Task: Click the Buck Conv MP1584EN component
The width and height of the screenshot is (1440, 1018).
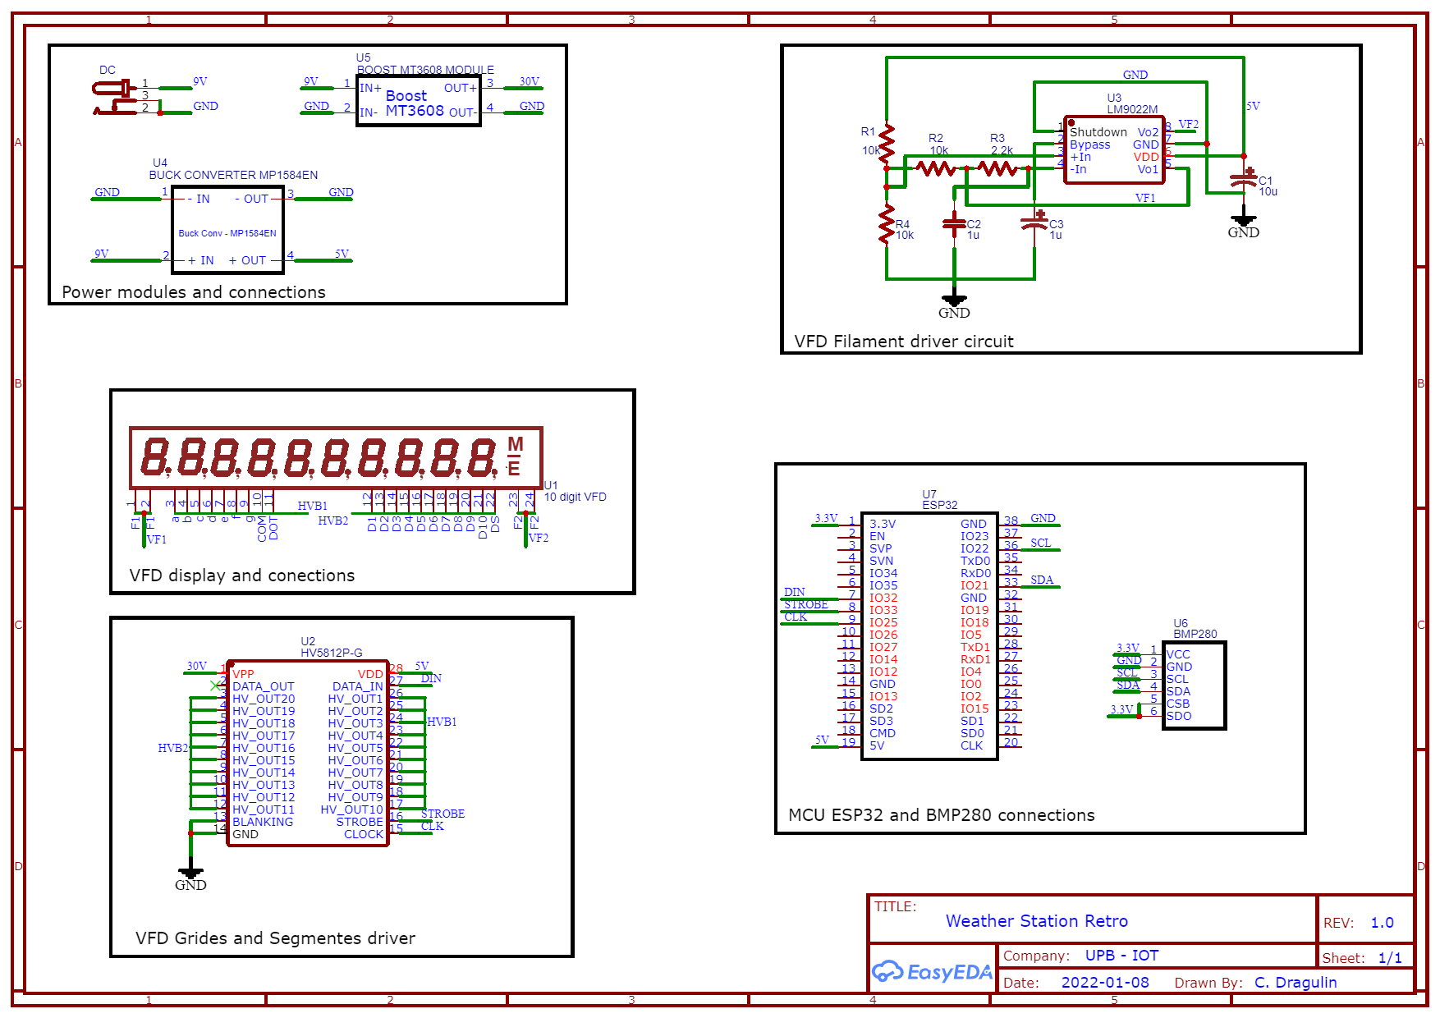Action: tap(227, 227)
